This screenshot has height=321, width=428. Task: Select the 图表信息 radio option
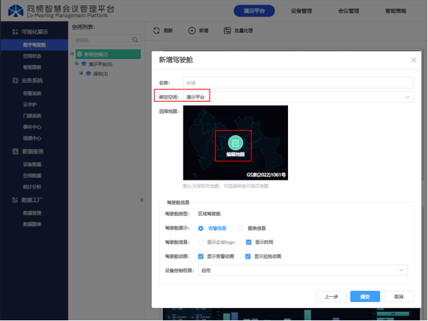point(241,228)
